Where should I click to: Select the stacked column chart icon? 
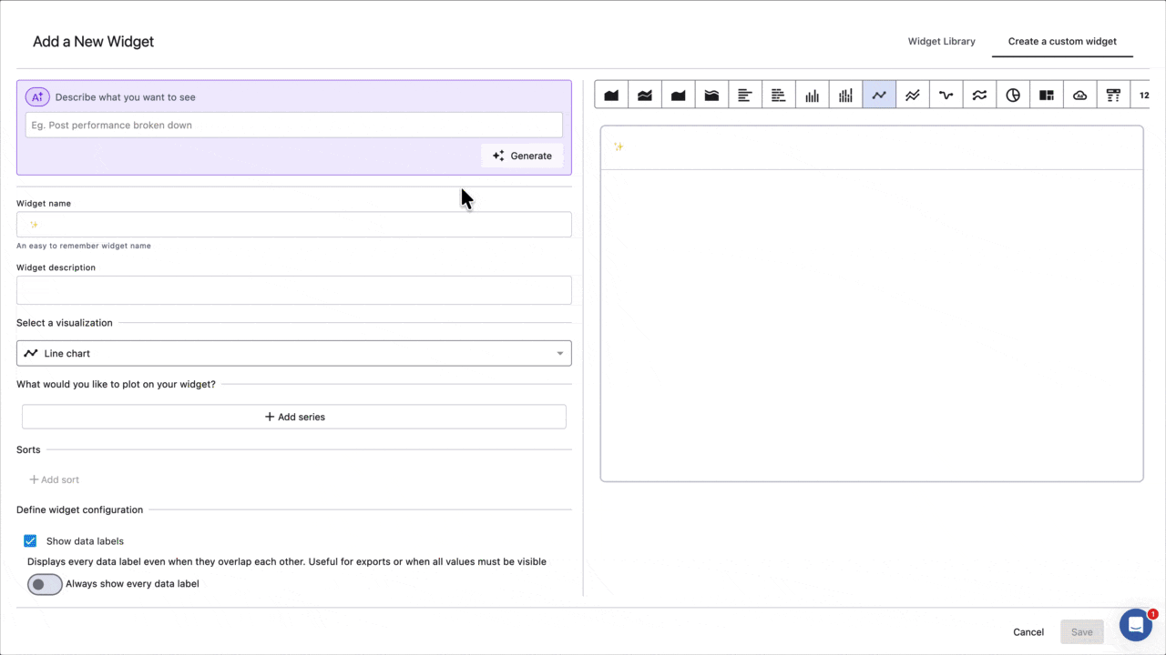click(x=845, y=95)
